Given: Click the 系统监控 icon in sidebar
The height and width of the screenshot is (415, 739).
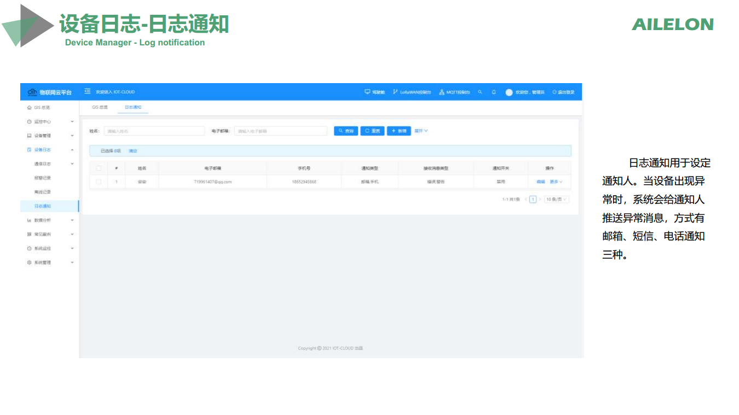Looking at the screenshot, I should [30, 248].
